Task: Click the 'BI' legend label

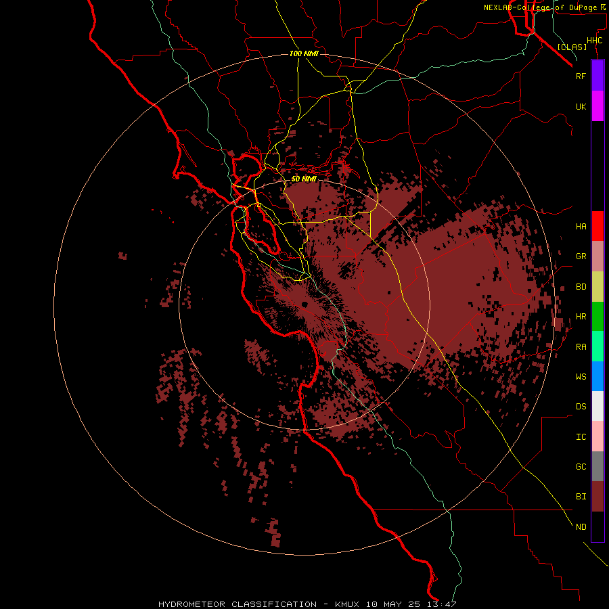Action: [581, 497]
